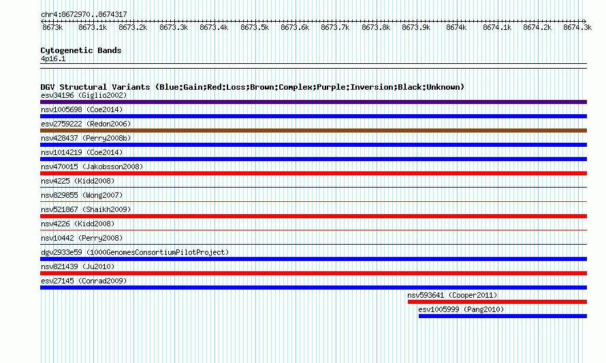Click the DGV Structural Variants track title
Screen dimensions: 606x363
252,87
